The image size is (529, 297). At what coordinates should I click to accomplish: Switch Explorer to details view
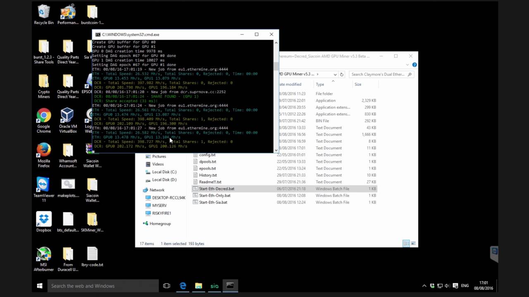click(406, 243)
